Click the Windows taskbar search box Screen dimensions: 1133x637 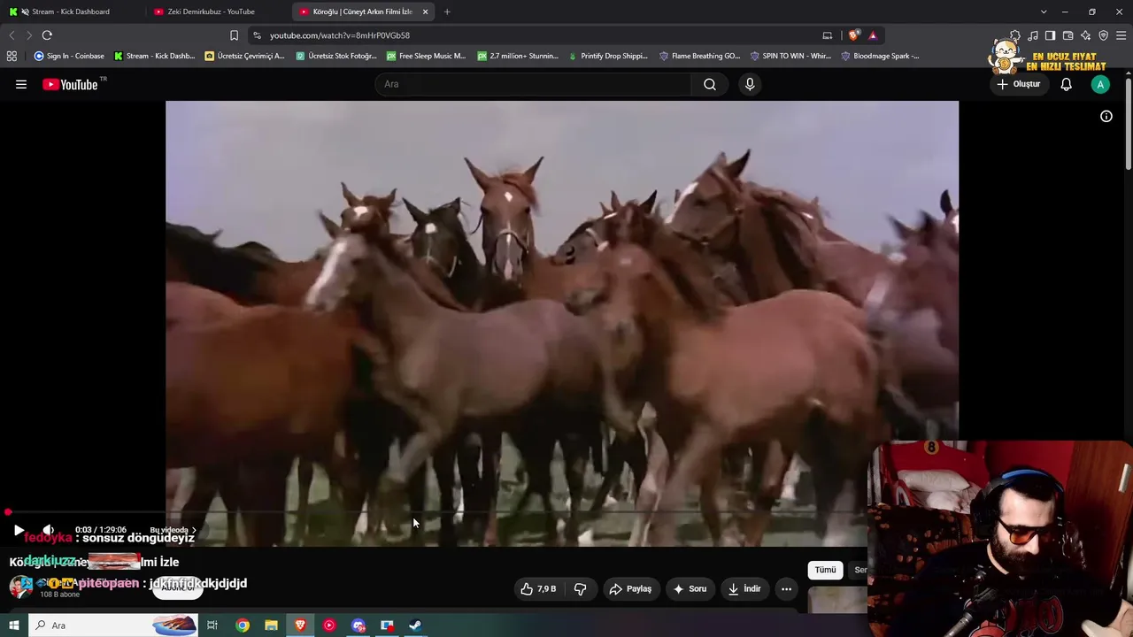(x=112, y=625)
